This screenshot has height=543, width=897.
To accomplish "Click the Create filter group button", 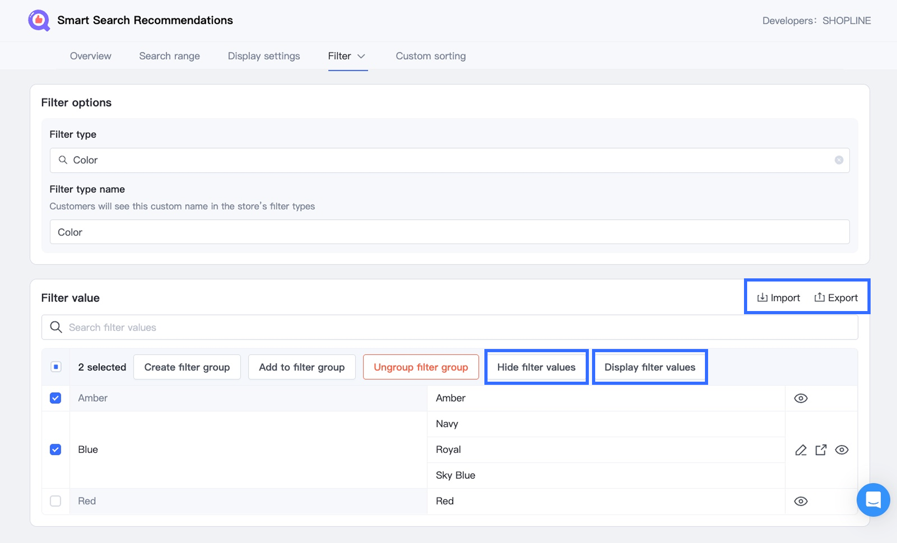I will coord(187,367).
